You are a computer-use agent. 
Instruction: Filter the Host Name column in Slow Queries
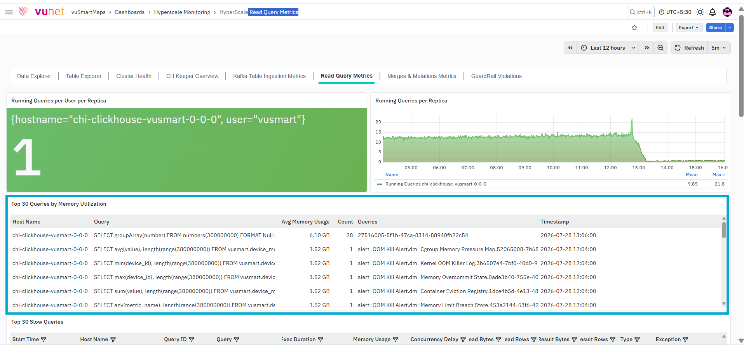click(113, 339)
